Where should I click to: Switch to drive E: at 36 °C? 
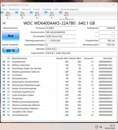click(x=37, y=15)
